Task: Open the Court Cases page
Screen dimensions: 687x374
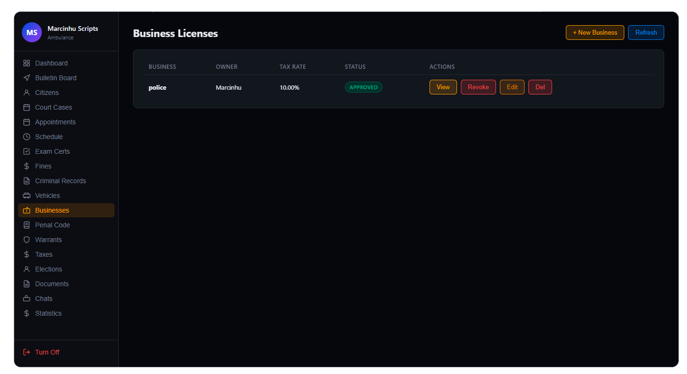Action: pyautogui.click(x=53, y=107)
